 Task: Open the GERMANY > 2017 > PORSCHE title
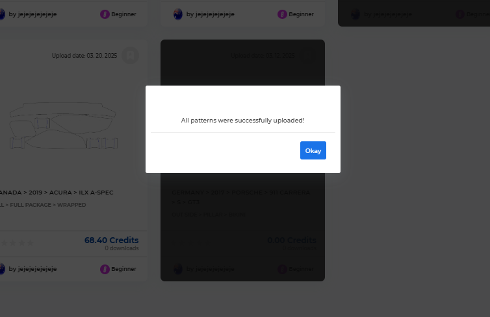[241, 197]
